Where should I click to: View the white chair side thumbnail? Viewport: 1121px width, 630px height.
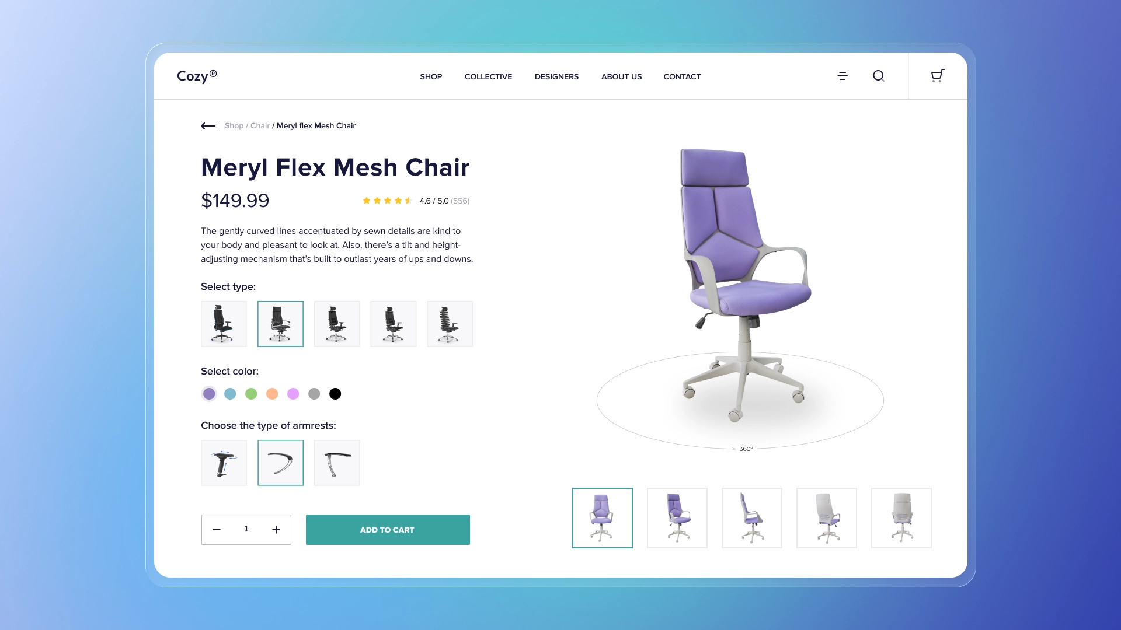[x=827, y=518]
